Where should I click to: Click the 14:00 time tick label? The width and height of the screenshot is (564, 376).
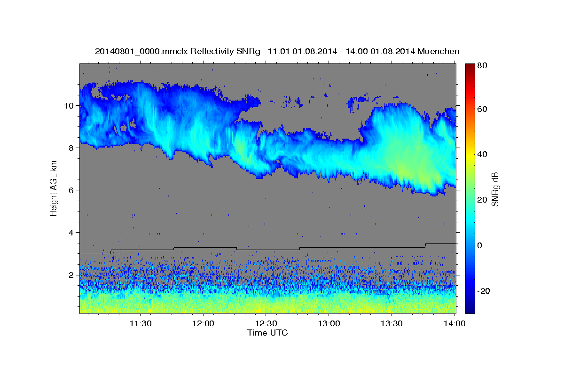pyautogui.click(x=454, y=323)
